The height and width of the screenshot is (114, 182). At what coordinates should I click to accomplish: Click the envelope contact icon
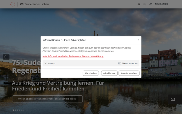point(173,99)
